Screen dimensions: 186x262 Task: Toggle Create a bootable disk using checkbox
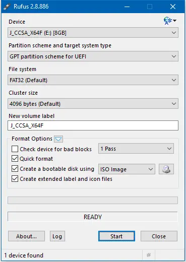tap(15, 169)
